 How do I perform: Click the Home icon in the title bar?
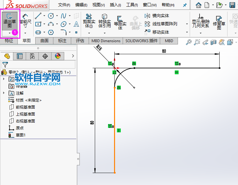pyautogui.click(x=198, y=5)
